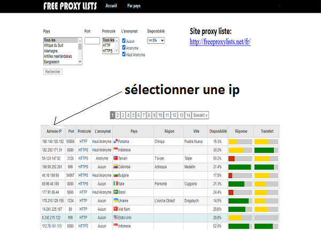Click the Bulgarie flag icon
Image resolution: width=321 pixels, height=230 pixels.
click(116, 175)
